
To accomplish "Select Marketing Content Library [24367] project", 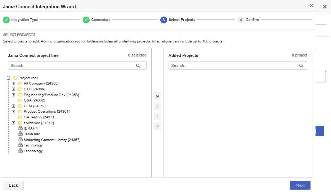I will pos(52,140).
